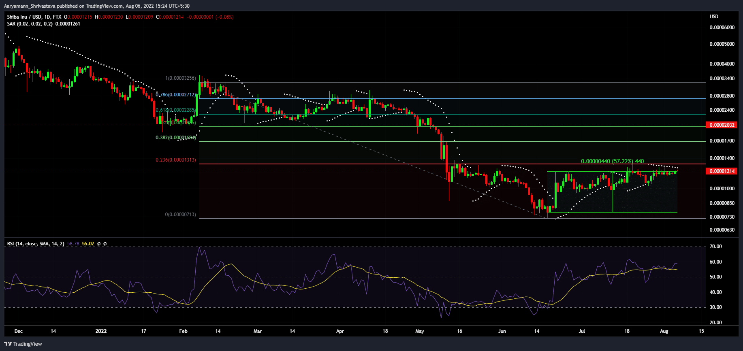The width and height of the screenshot is (743, 351).
Task: Click the Feb label on the time axis
Action: point(184,331)
